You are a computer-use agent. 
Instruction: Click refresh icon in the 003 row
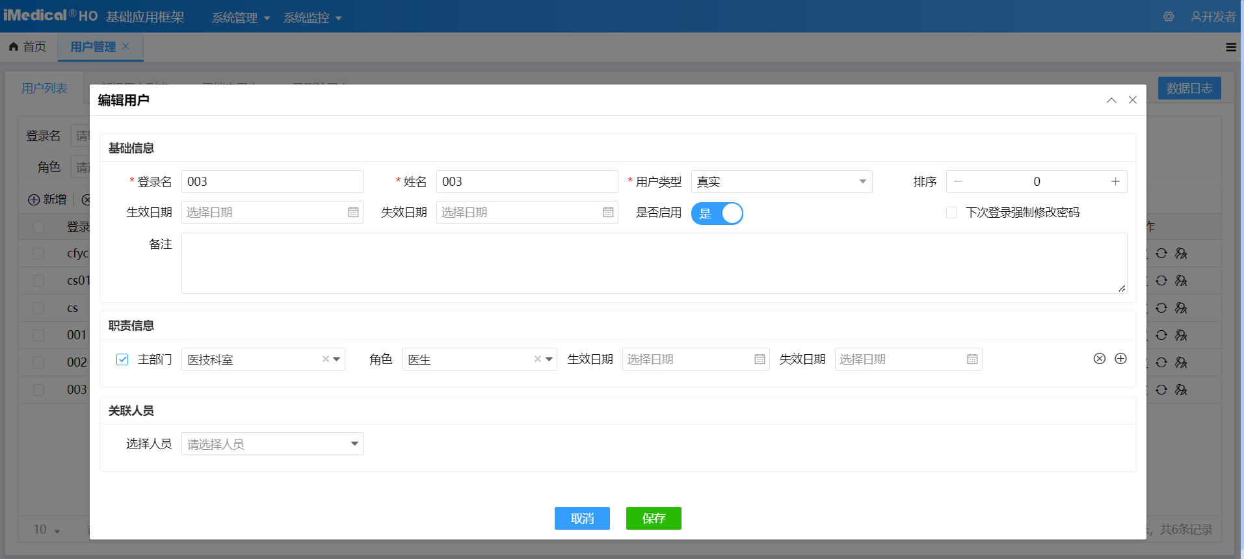click(x=1161, y=390)
